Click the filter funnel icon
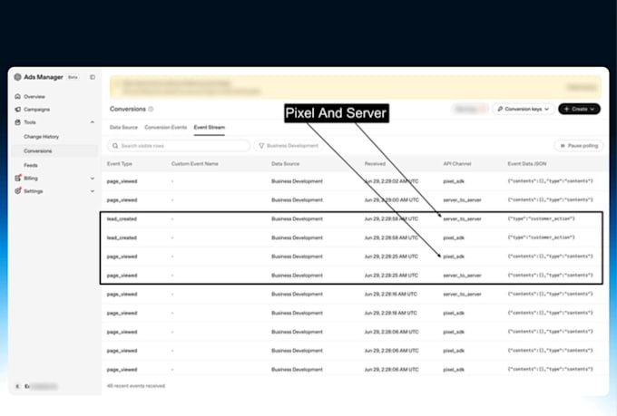617x416 pixels. 261,146
